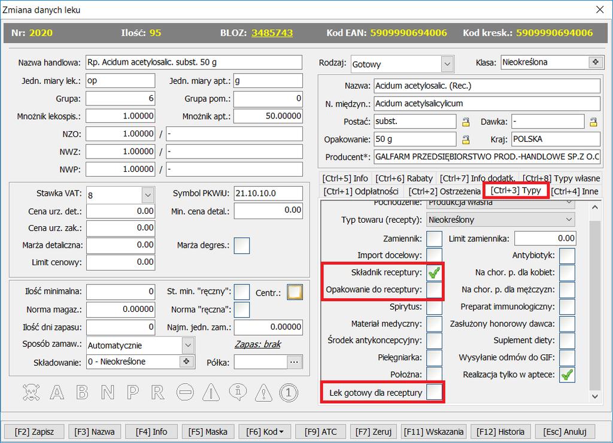Toggle Realizacja tylko w aptece checkbox
The image size is (613, 443).
(x=567, y=375)
